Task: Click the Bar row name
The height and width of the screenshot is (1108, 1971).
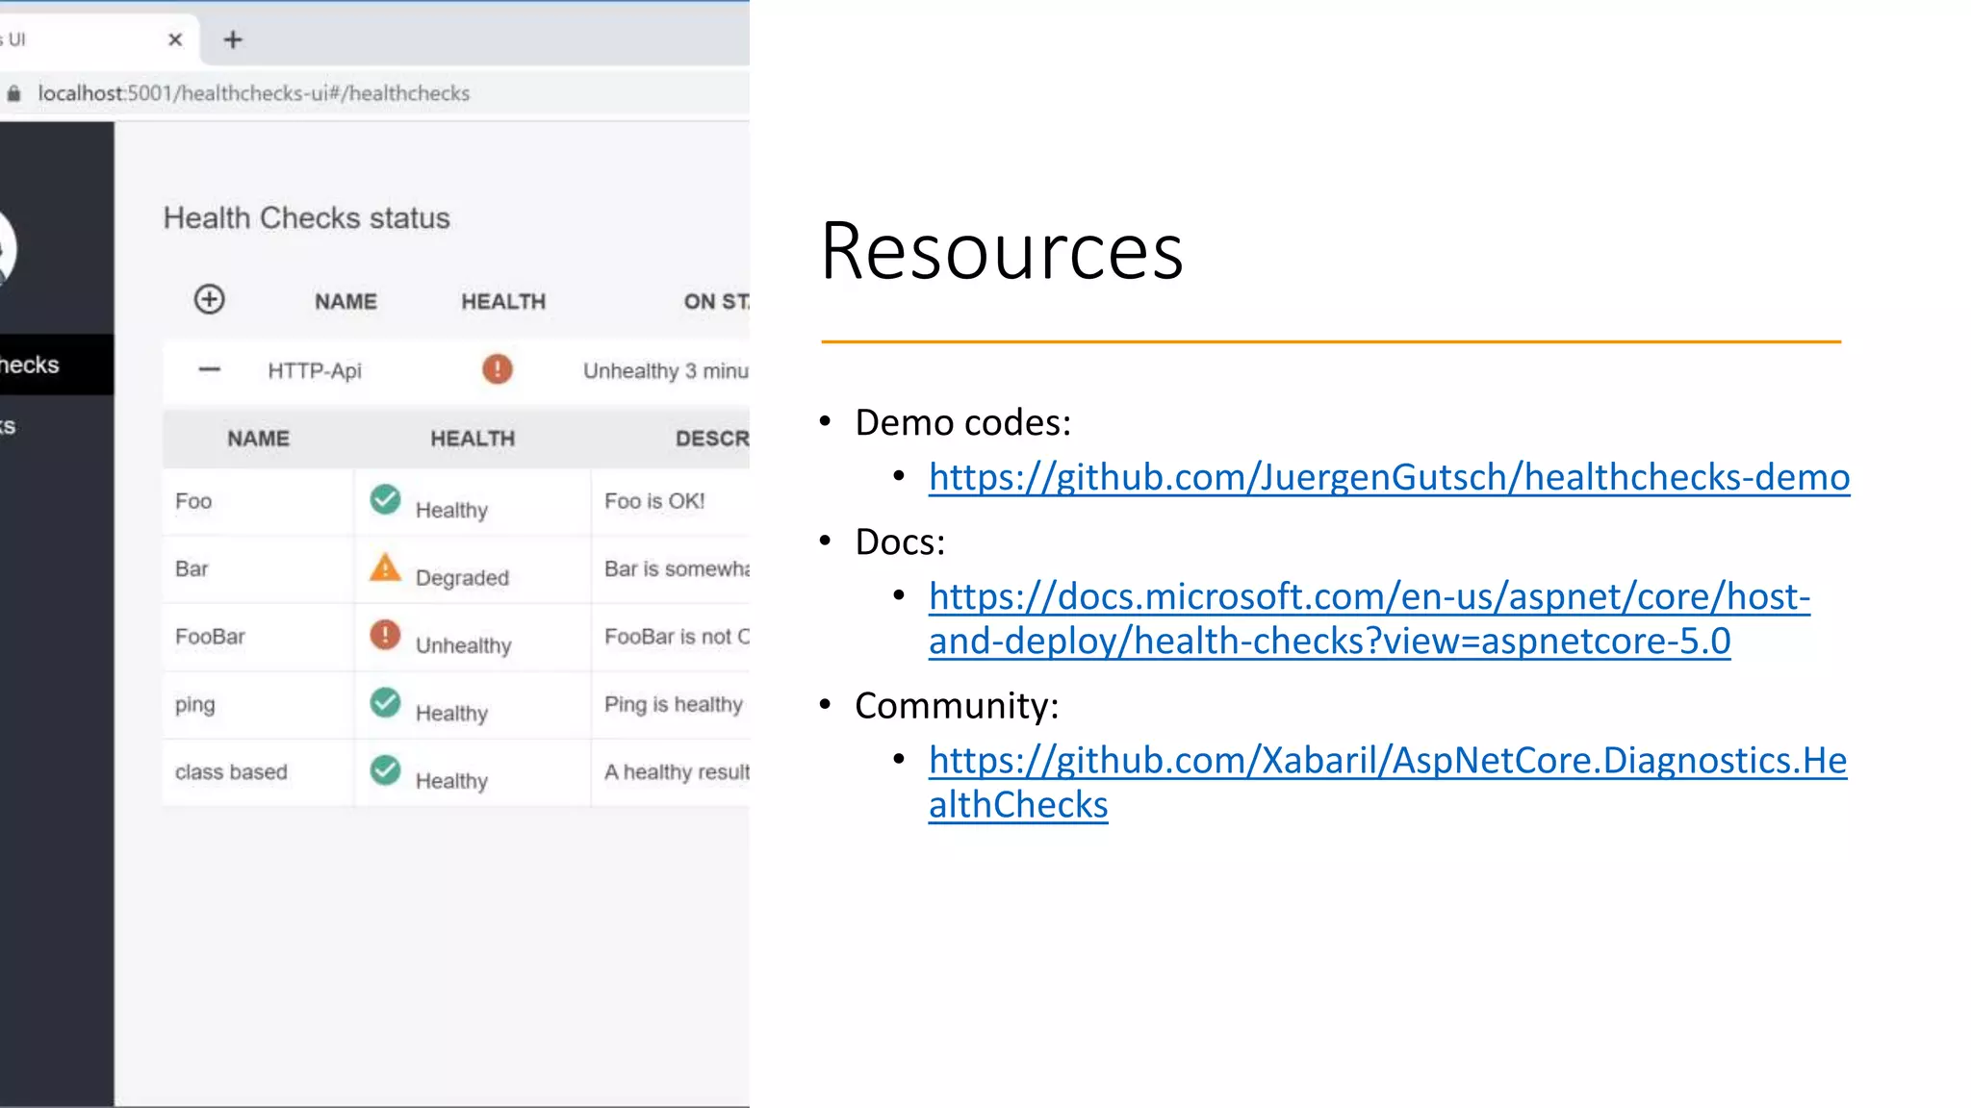Action: point(192,568)
